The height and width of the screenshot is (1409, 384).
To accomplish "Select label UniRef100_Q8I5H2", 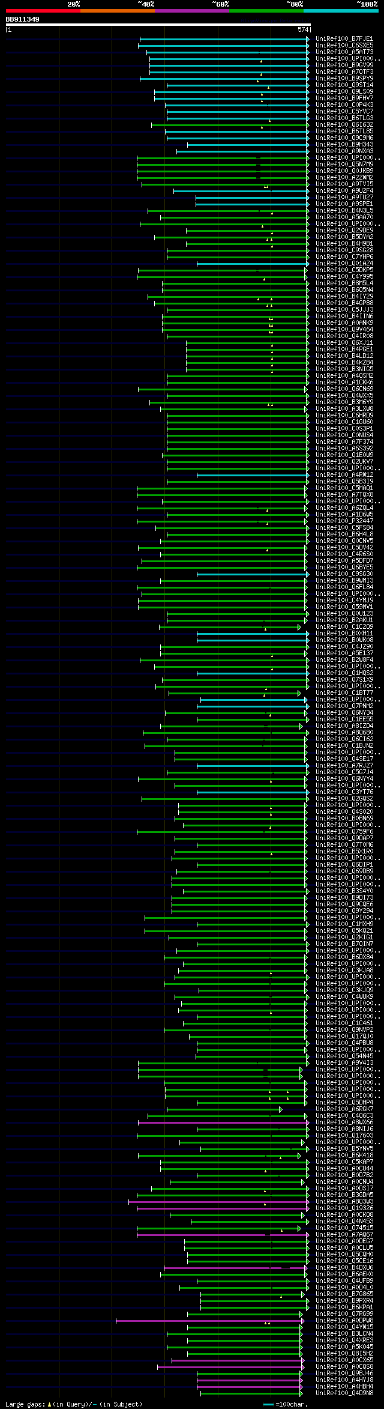I will pos(344,1353).
